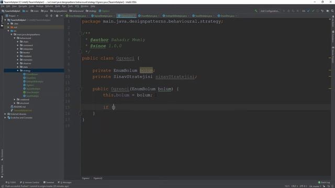This screenshot has height=188, width=335.
Task: Switch to the EnumDers.java tab
Action: point(227,16)
